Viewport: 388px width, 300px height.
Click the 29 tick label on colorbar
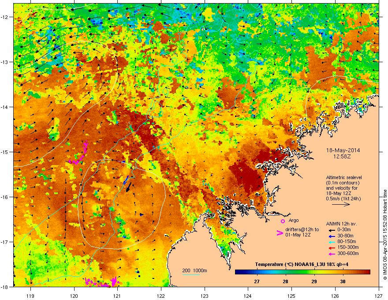[x=314, y=281]
